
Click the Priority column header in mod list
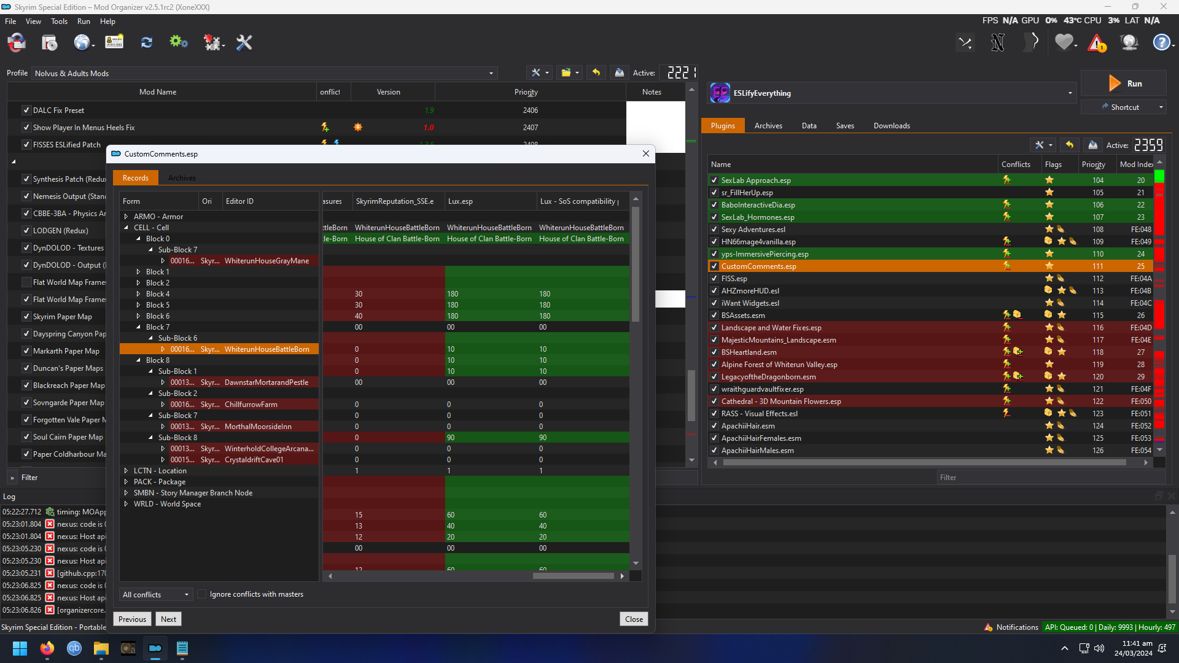526,92
